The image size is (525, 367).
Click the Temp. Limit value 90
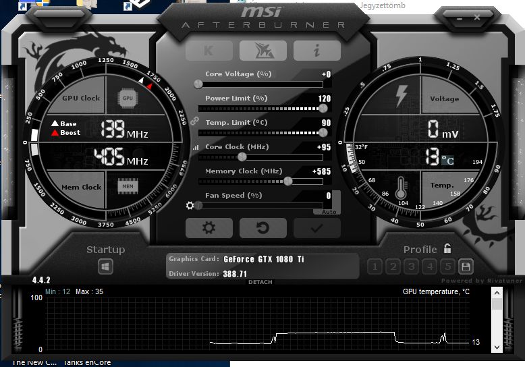326,123
